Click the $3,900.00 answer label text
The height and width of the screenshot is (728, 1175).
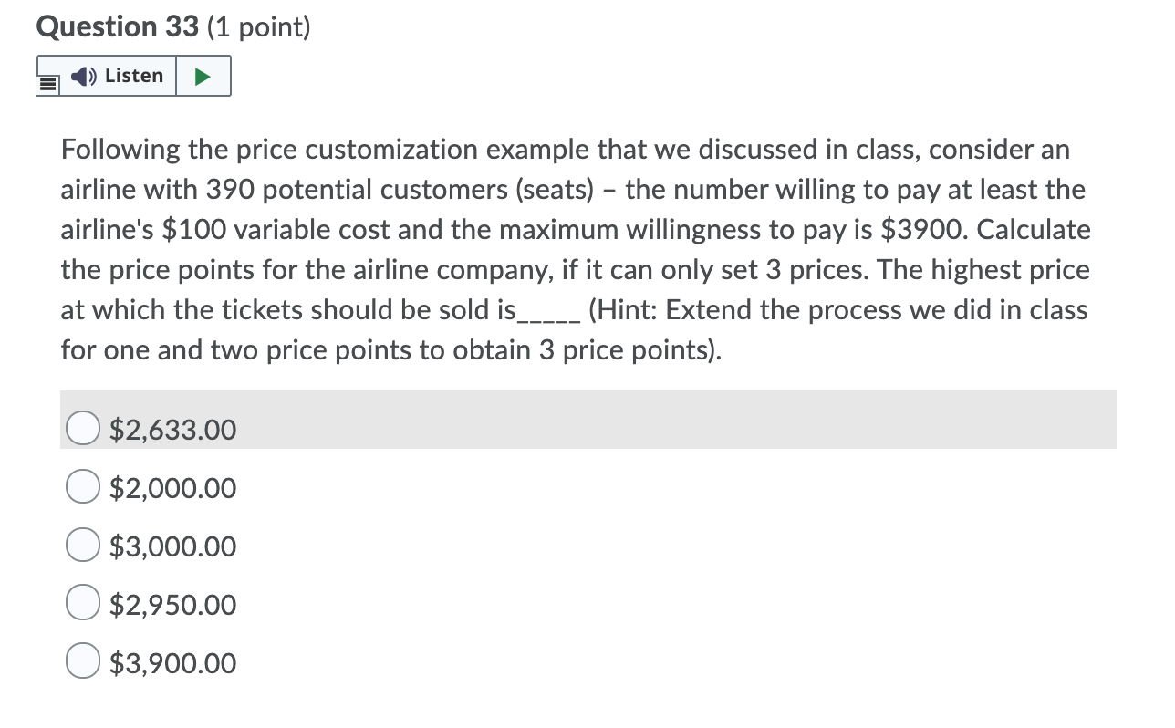[x=173, y=663]
